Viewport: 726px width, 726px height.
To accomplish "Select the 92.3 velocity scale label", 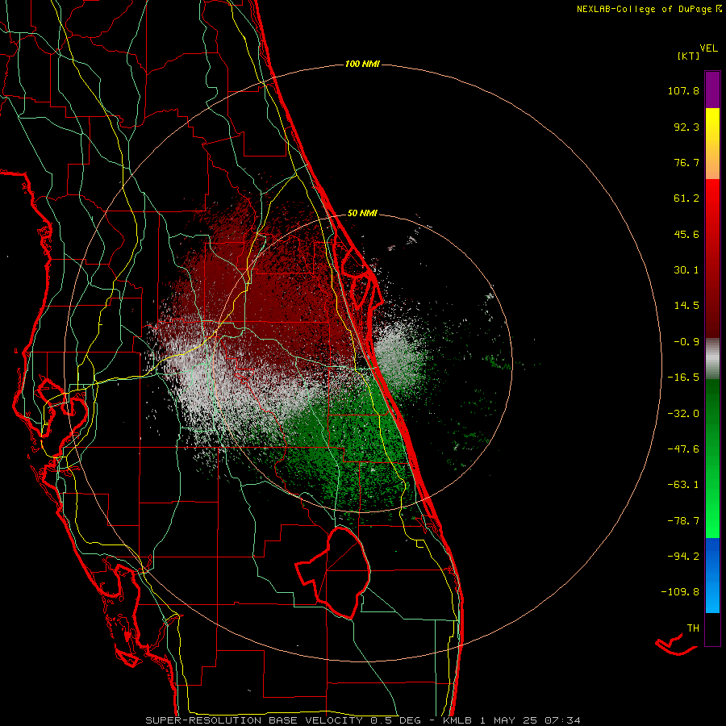I will tap(686, 127).
